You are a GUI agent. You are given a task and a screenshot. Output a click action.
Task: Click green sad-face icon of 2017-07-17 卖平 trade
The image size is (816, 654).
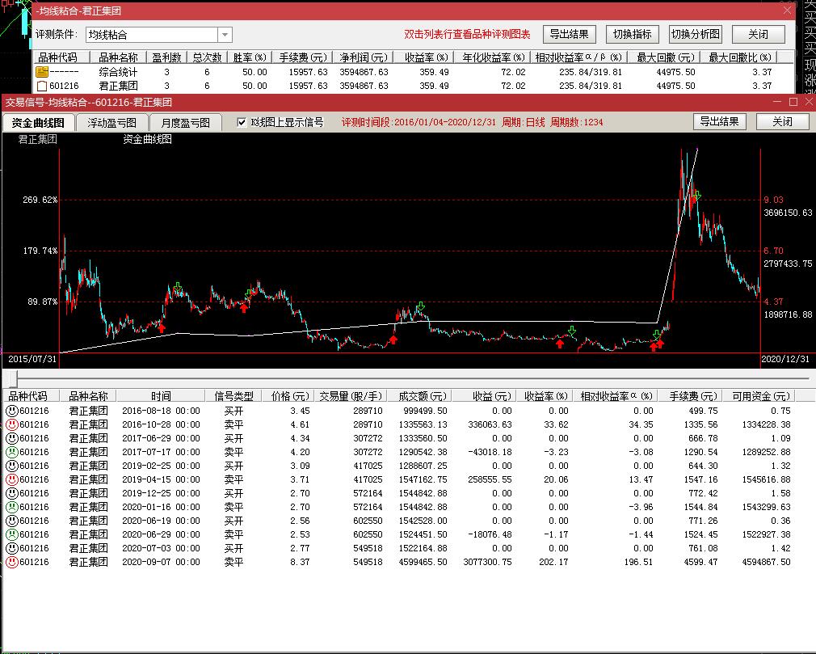pos(12,452)
